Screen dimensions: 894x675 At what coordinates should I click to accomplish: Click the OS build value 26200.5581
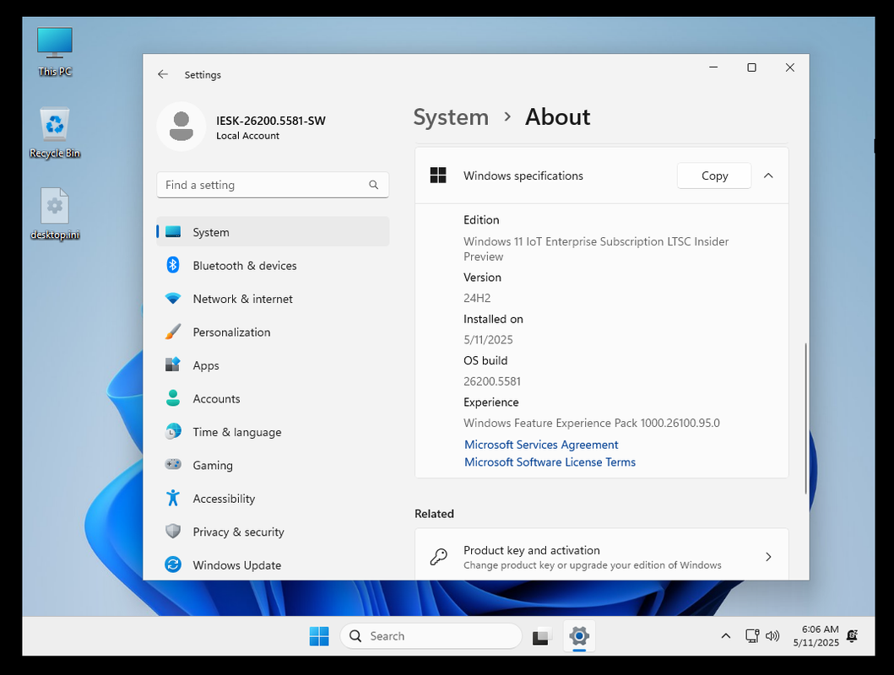[491, 381]
